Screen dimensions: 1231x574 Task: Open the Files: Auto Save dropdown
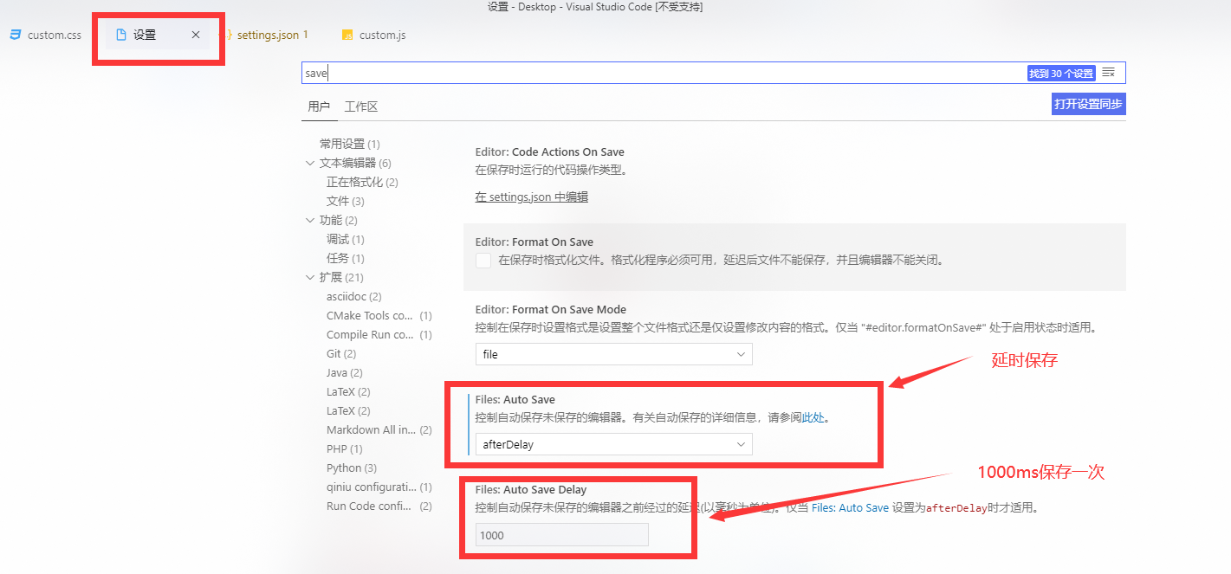click(612, 443)
